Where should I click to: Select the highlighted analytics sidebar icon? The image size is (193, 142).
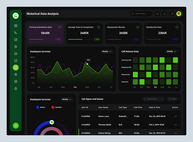16,67
